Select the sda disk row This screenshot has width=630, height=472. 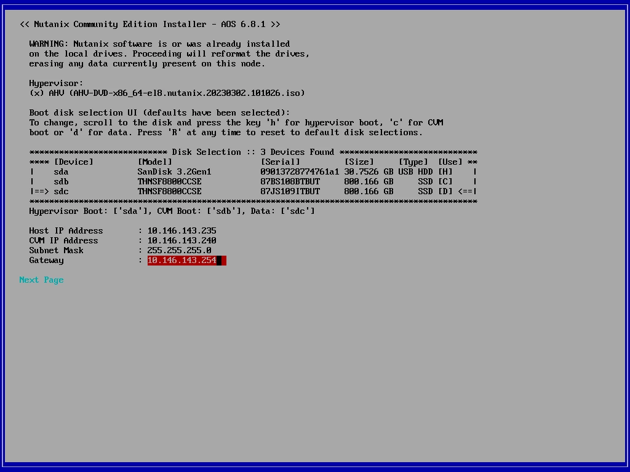[x=253, y=172]
